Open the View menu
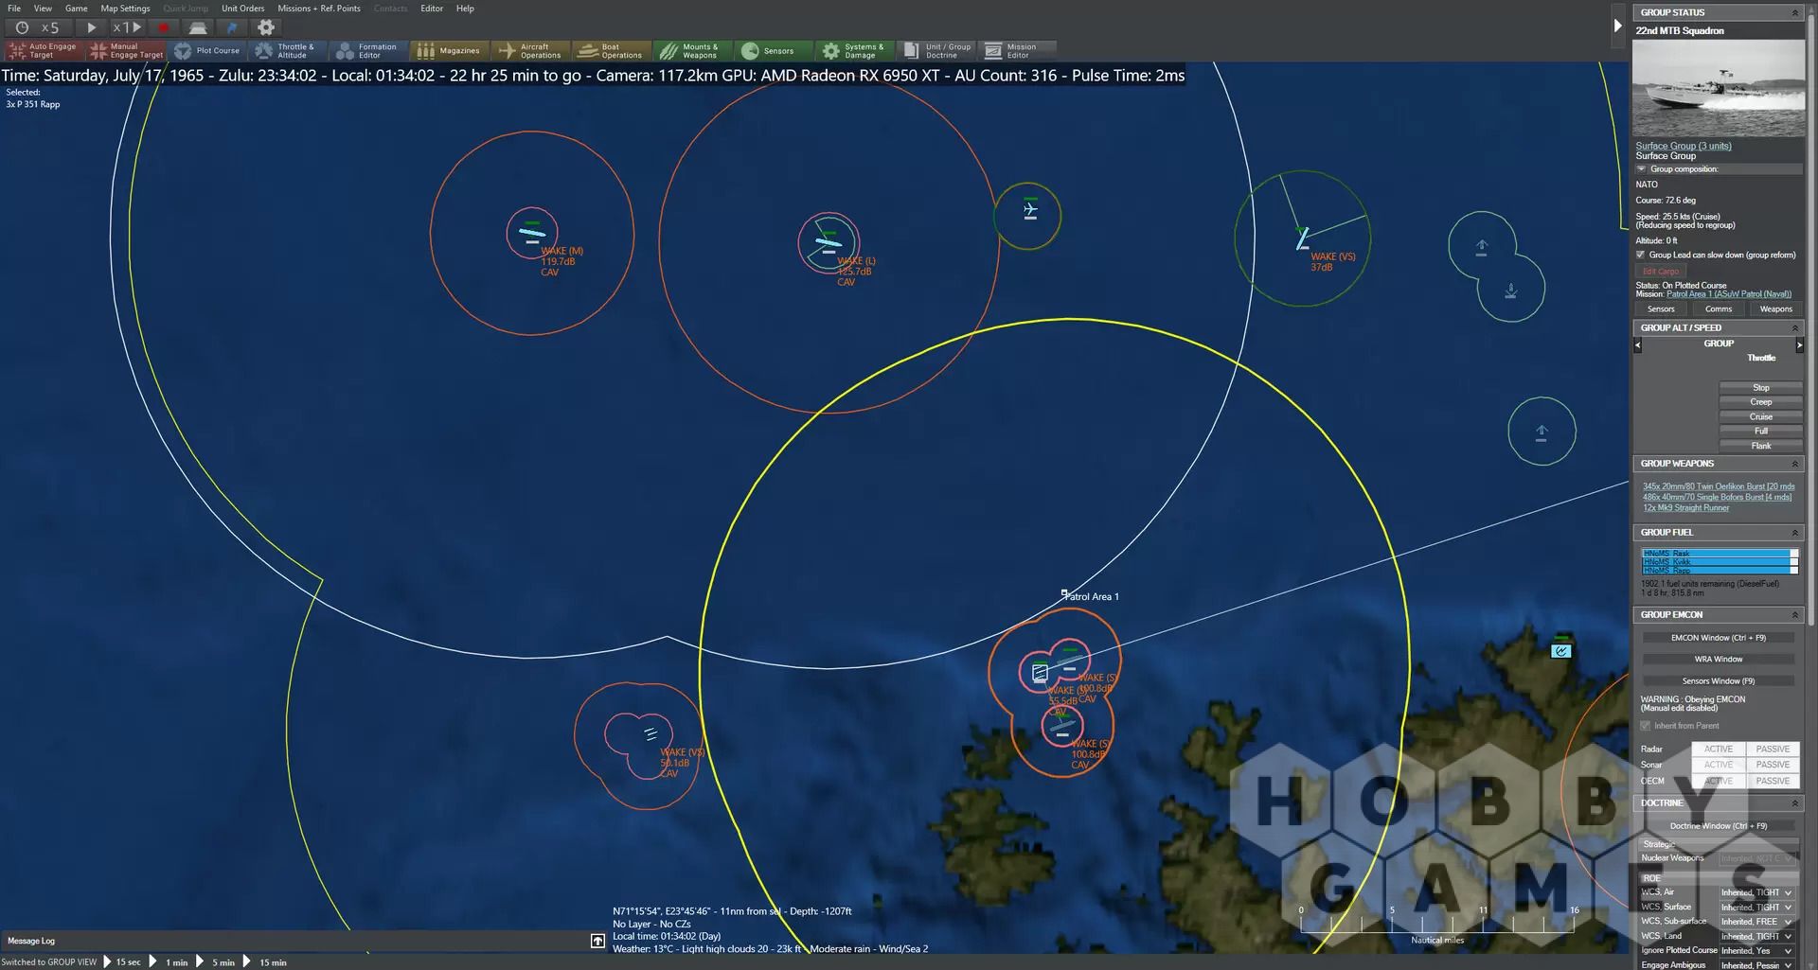The height and width of the screenshot is (970, 1818). (x=43, y=9)
